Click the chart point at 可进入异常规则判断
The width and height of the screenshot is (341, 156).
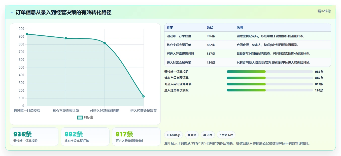point(105,43)
